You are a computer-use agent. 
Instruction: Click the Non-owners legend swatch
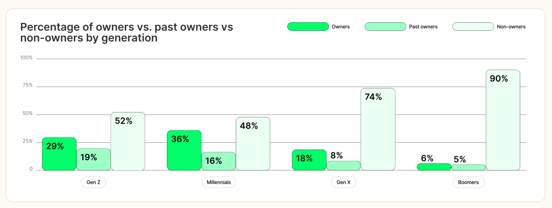(473, 27)
